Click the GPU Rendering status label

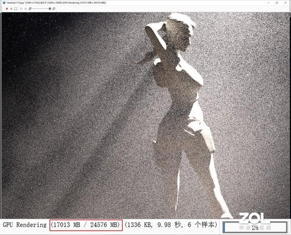25,225
